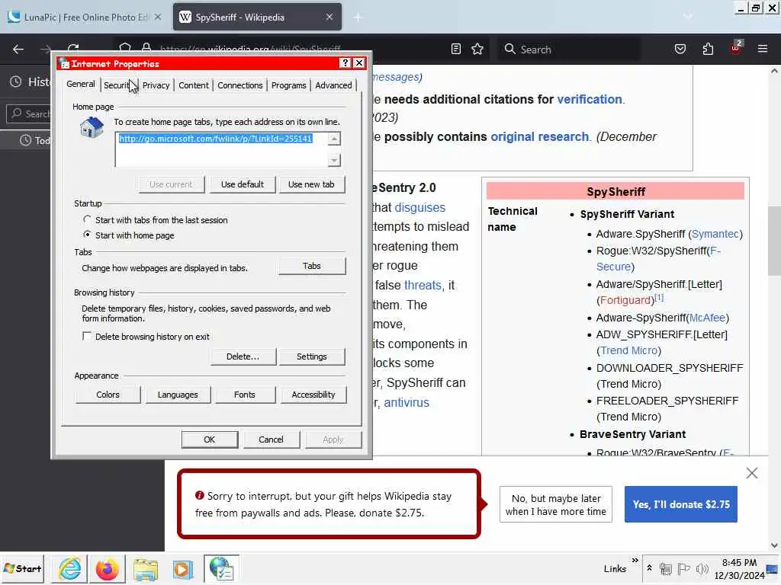Image resolution: width=781 pixels, height=585 pixels.
Task: Open volume speaker tray icon
Action: pyautogui.click(x=702, y=568)
